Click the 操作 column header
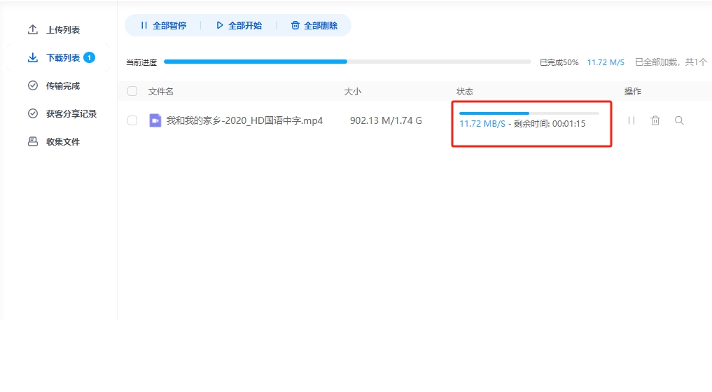 click(632, 91)
